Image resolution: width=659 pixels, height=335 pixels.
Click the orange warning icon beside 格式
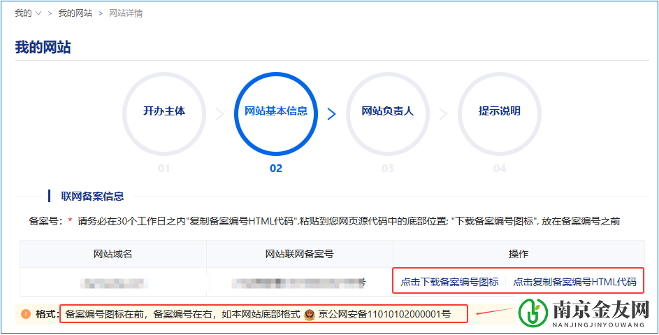(x=26, y=314)
